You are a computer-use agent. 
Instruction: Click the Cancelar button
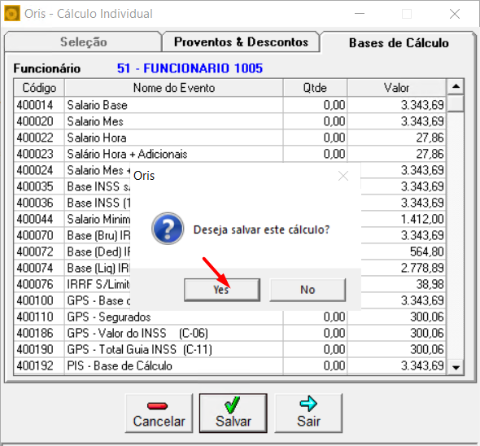[x=159, y=413]
